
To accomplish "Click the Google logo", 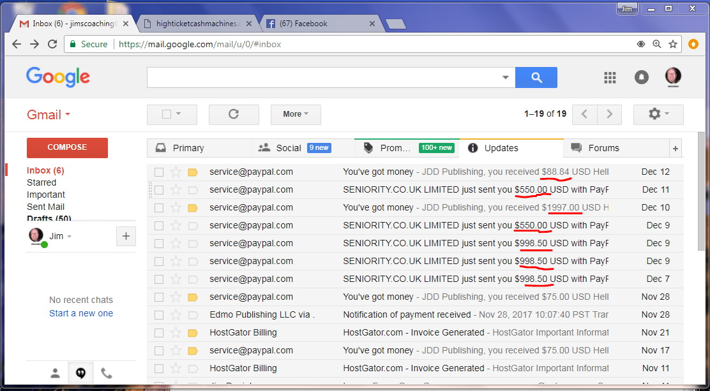I will 58,77.
